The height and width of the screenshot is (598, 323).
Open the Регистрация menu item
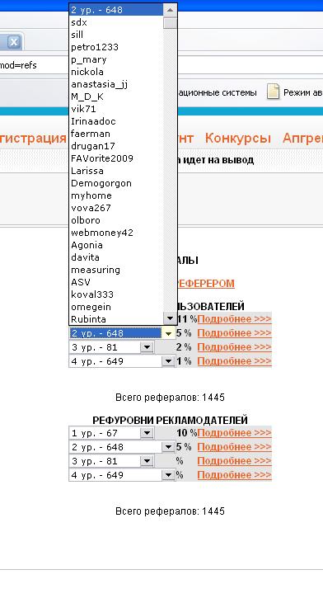coord(33,138)
